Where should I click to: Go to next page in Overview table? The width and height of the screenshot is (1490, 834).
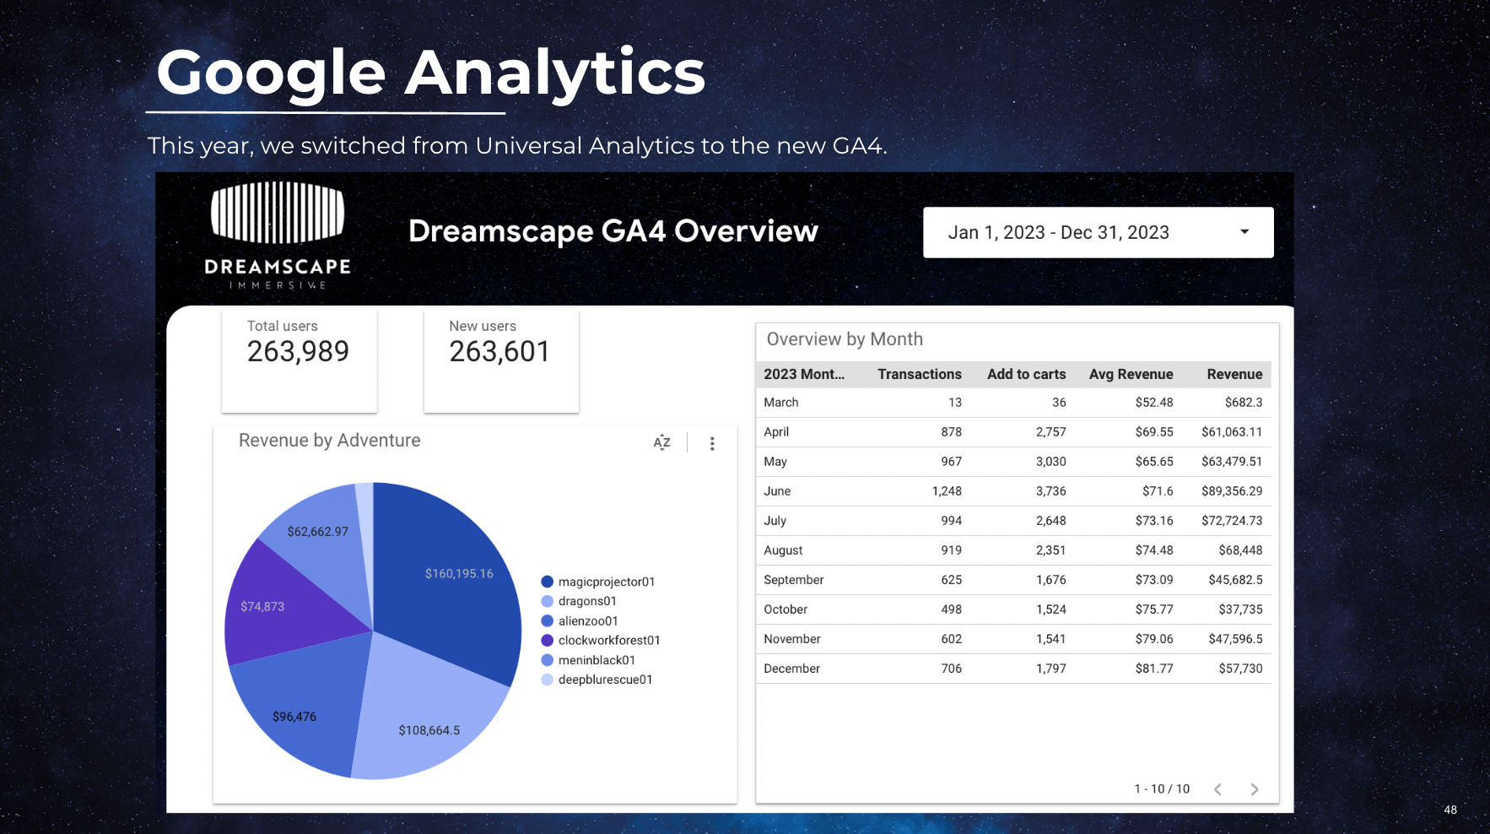[x=1255, y=789]
